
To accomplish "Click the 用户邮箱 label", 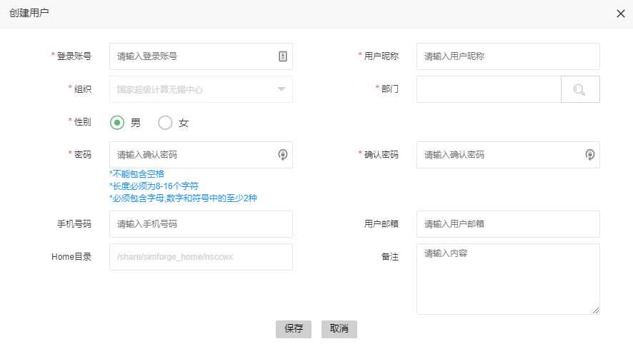I will [381, 224].
